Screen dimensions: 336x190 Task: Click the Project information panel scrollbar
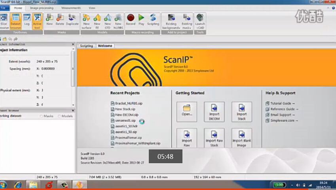click(73, 68)
